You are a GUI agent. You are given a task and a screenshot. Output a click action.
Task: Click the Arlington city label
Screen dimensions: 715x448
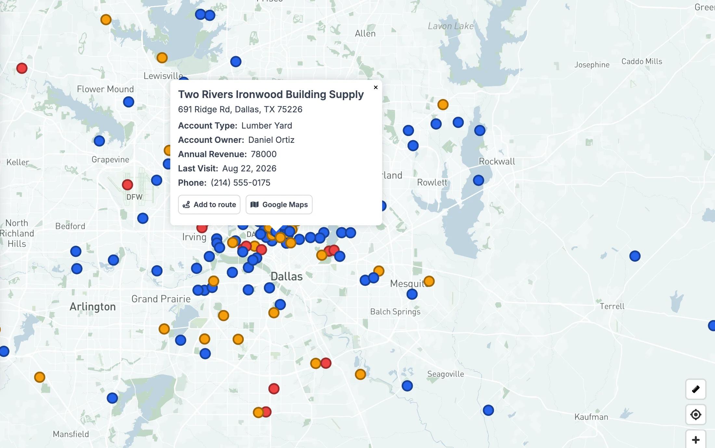point(93,307)
